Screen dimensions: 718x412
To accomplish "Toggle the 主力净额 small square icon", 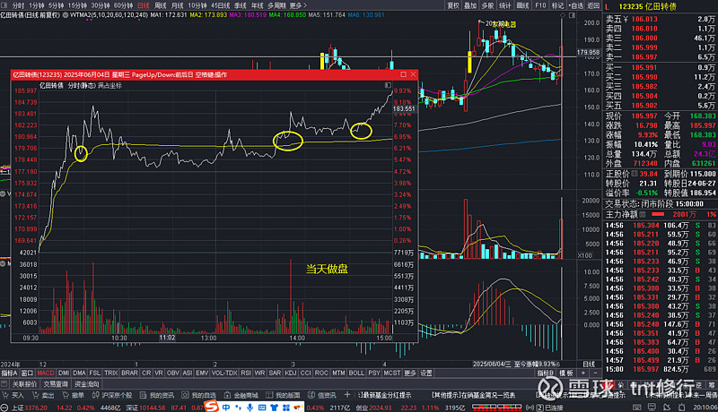I will tap(643, 214).
